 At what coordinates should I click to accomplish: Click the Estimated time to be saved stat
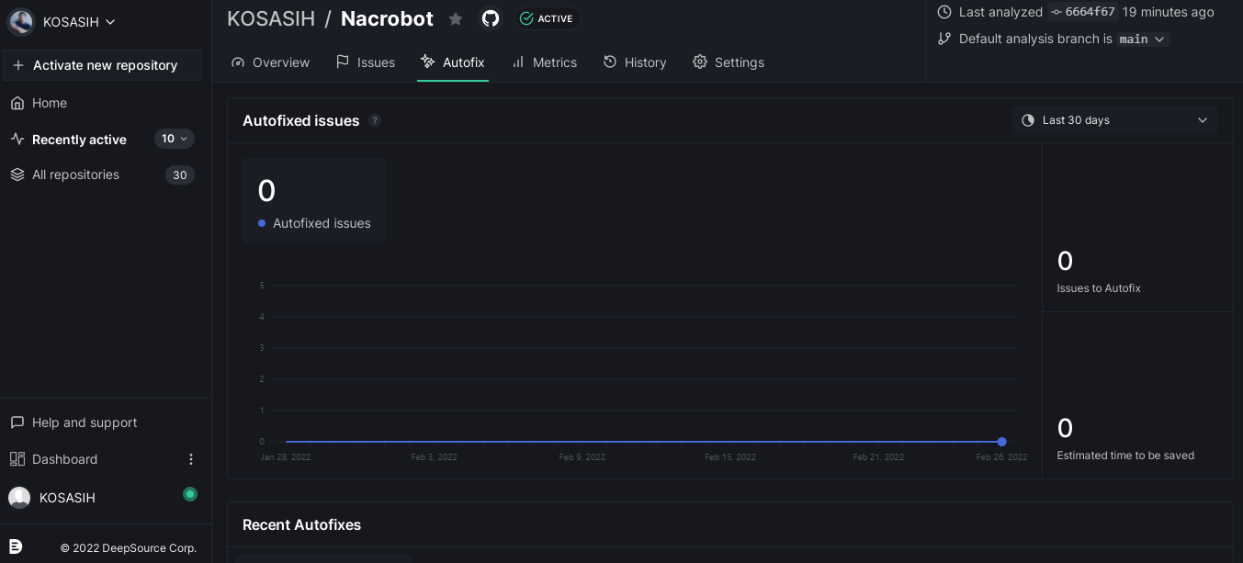pos(1125,438)
